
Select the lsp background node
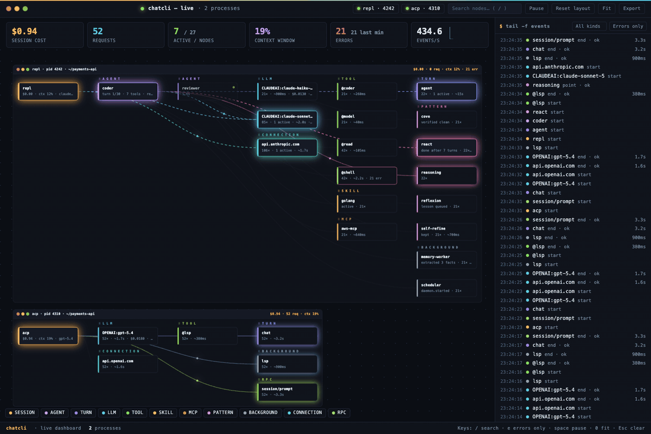click(x=287, y=364)
